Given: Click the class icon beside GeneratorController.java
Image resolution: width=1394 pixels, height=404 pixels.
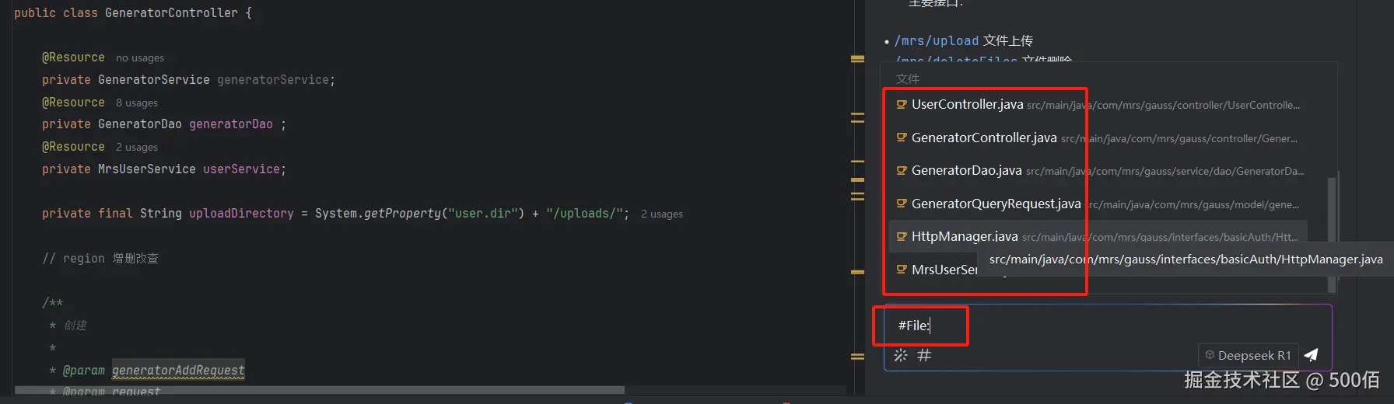Looking at the screenshot, I should pos(902,138).
